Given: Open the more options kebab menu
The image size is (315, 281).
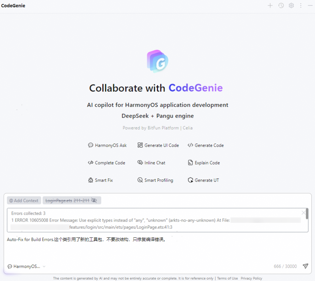Looking at the screenshot, I should tap(301, 5).
